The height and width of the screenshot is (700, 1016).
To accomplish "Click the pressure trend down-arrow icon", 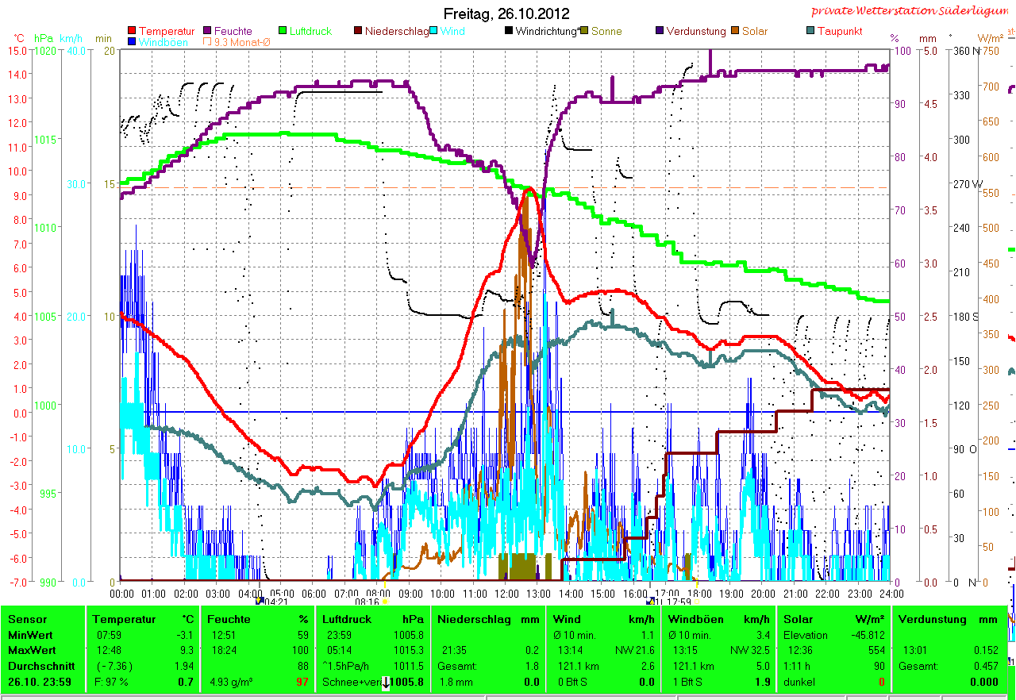I will click(x=386, y=683).
